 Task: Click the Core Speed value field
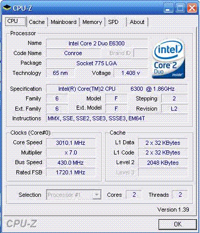(71, 143)
